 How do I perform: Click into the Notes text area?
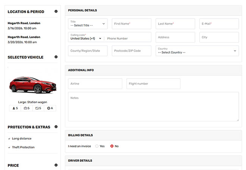pos(153,107)
